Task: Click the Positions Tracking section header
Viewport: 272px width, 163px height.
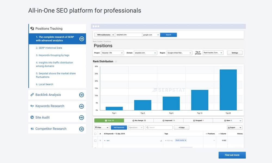Action: (x=57, y=29)
